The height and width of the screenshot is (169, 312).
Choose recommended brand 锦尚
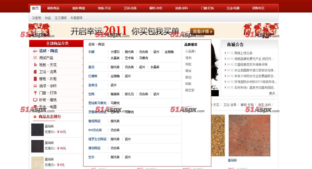click(x=188, y=71)
